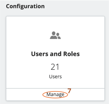Click the Manage link
The width and height of the screenshot is (109, 104).
pos(55,94)
